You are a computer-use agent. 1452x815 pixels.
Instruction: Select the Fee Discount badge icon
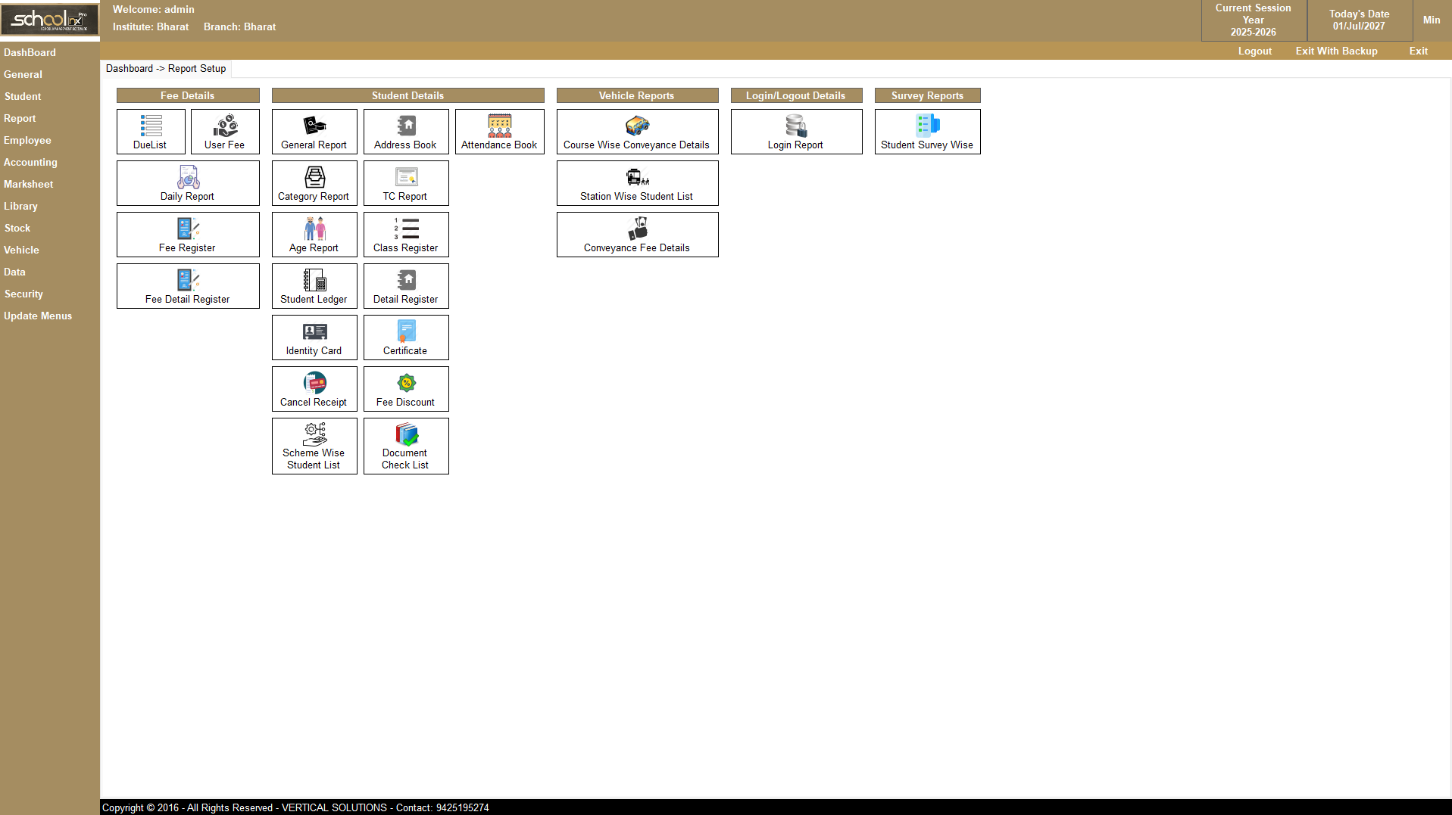(x=406, y=383)
